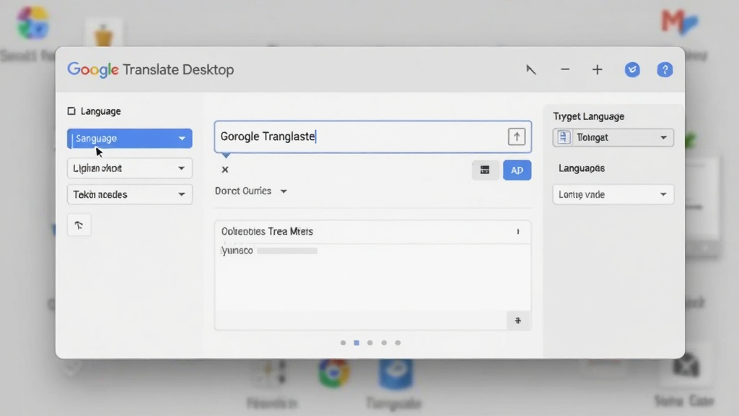Click the Languapes label
Image resolution: width=739 pixels, height=416 pixels.
[582, 168]
